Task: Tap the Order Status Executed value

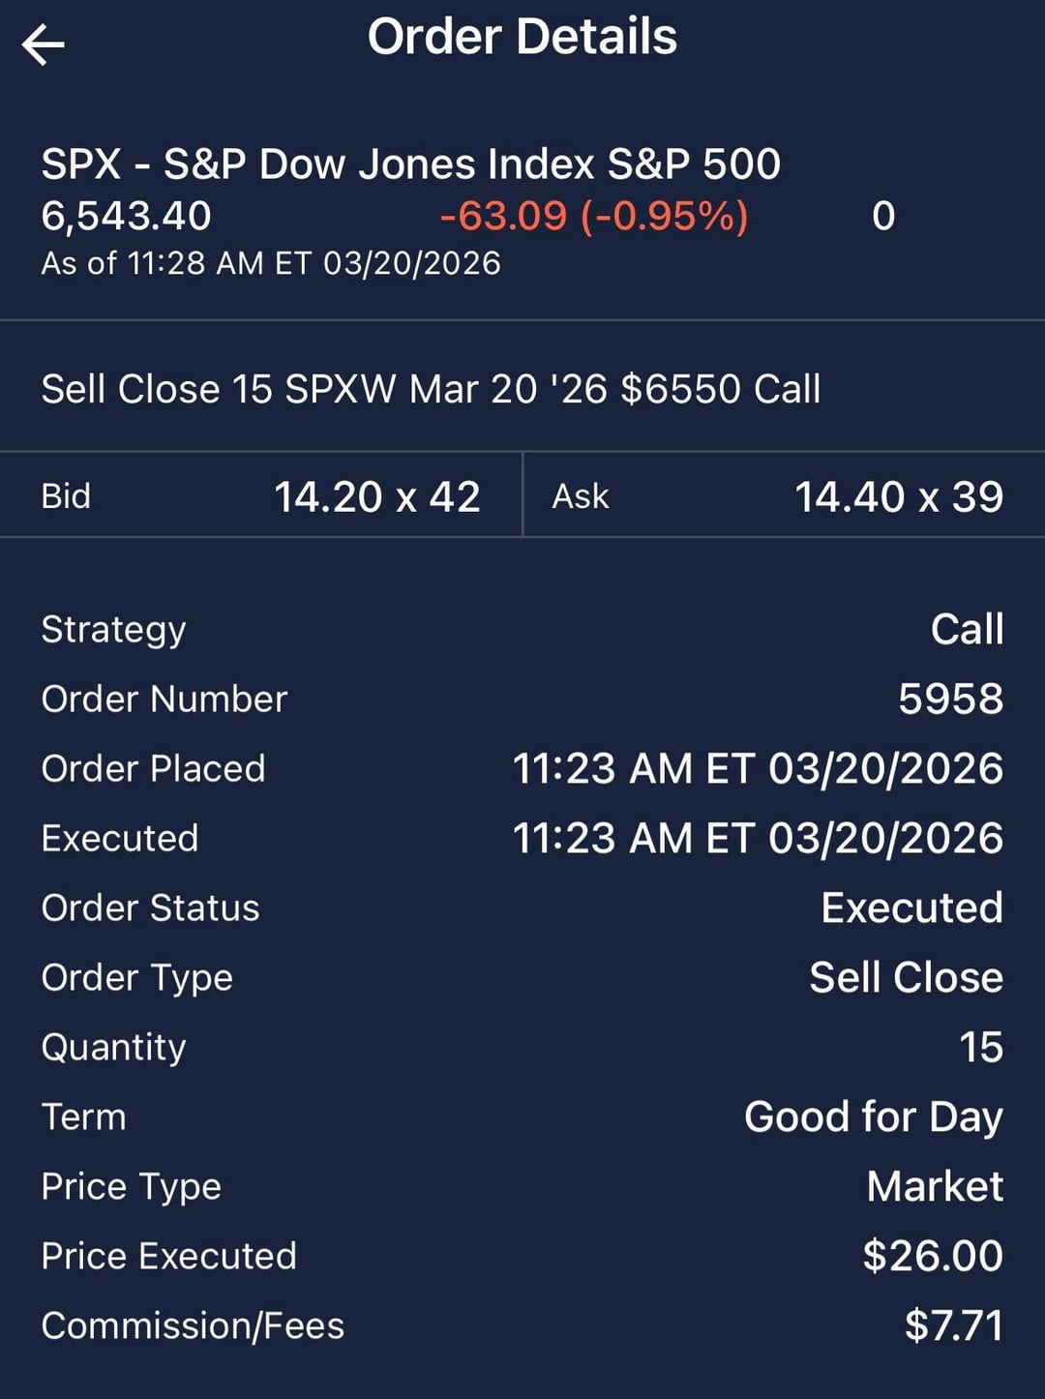Action: pos(911,908)
